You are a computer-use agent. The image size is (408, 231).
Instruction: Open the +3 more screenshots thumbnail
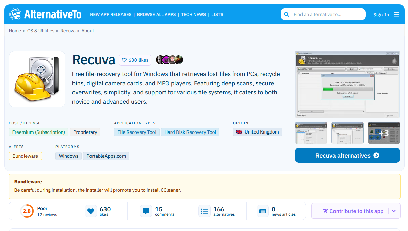pos(384,133)
